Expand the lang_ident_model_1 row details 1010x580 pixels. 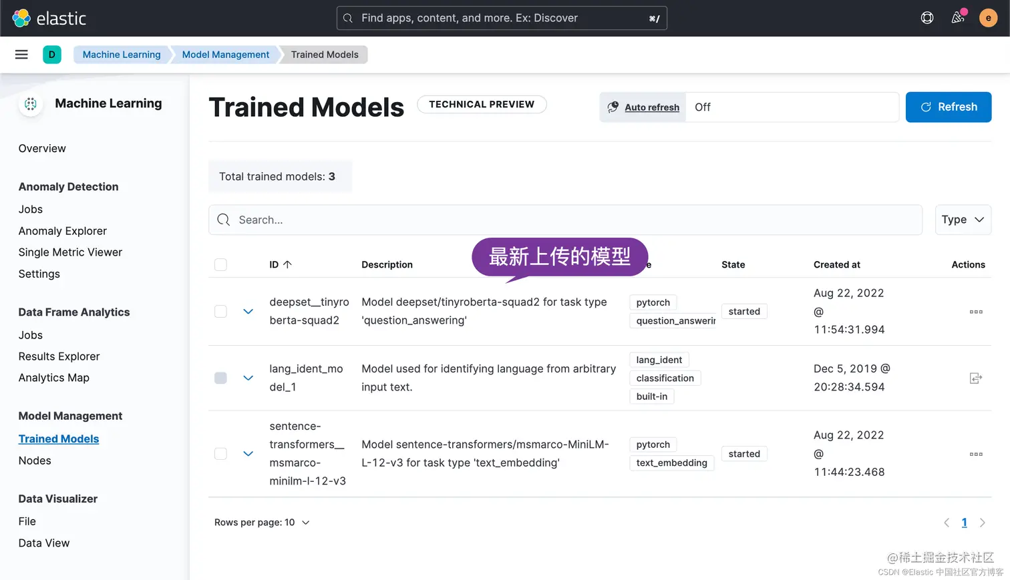coord(248,378)
